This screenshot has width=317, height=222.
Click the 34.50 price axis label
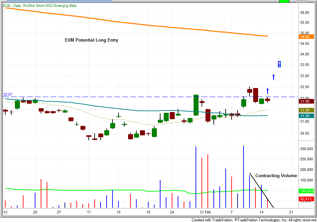click(x=305, y=44)
